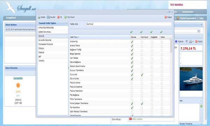Click the 7.276,14 TL amount
The image size is (210, 126).
point(188,49)
